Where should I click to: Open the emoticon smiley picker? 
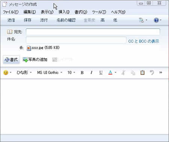tap(6, 73)
